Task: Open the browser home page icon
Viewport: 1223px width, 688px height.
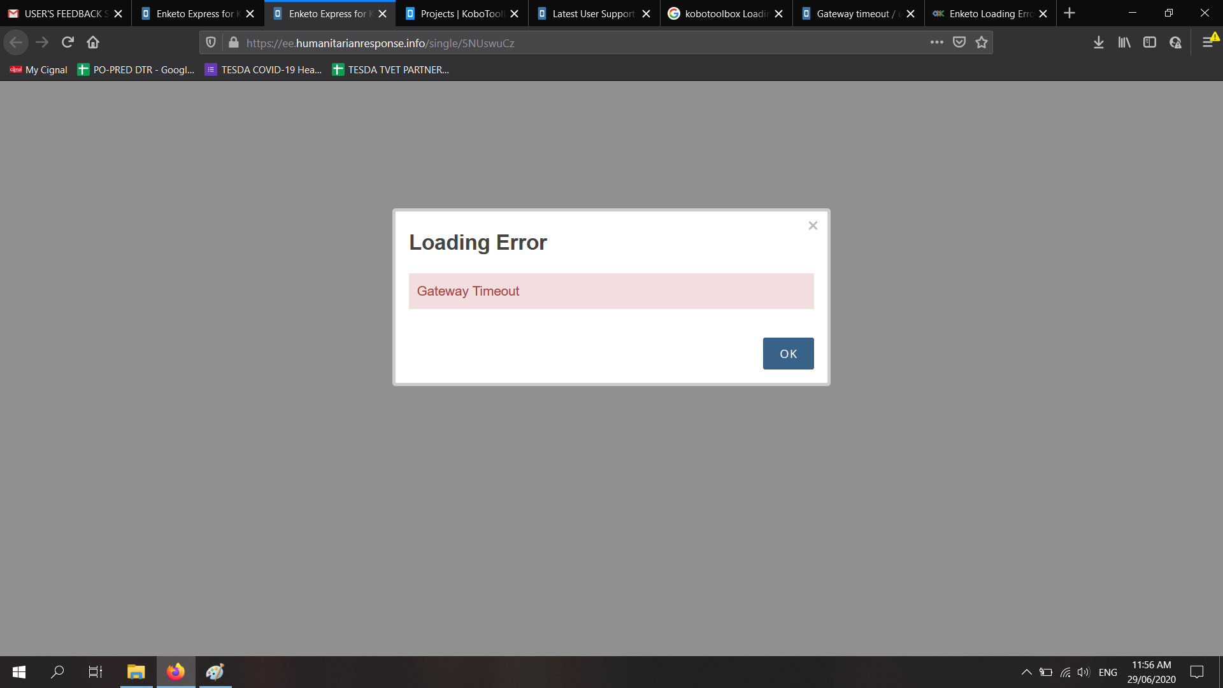Action: (92, 42)
